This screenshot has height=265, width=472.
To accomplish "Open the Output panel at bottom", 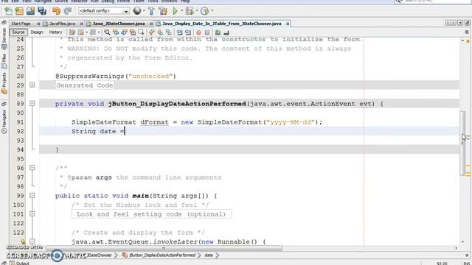I will (x=20, y=263).
